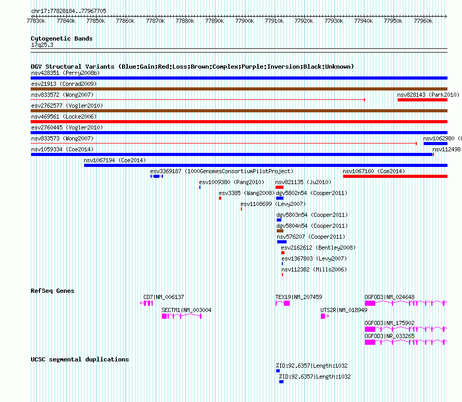Click the nsv428351 (Perry2008b) variant label
This screenshot has height=402, width=462.
coord(65,73)
